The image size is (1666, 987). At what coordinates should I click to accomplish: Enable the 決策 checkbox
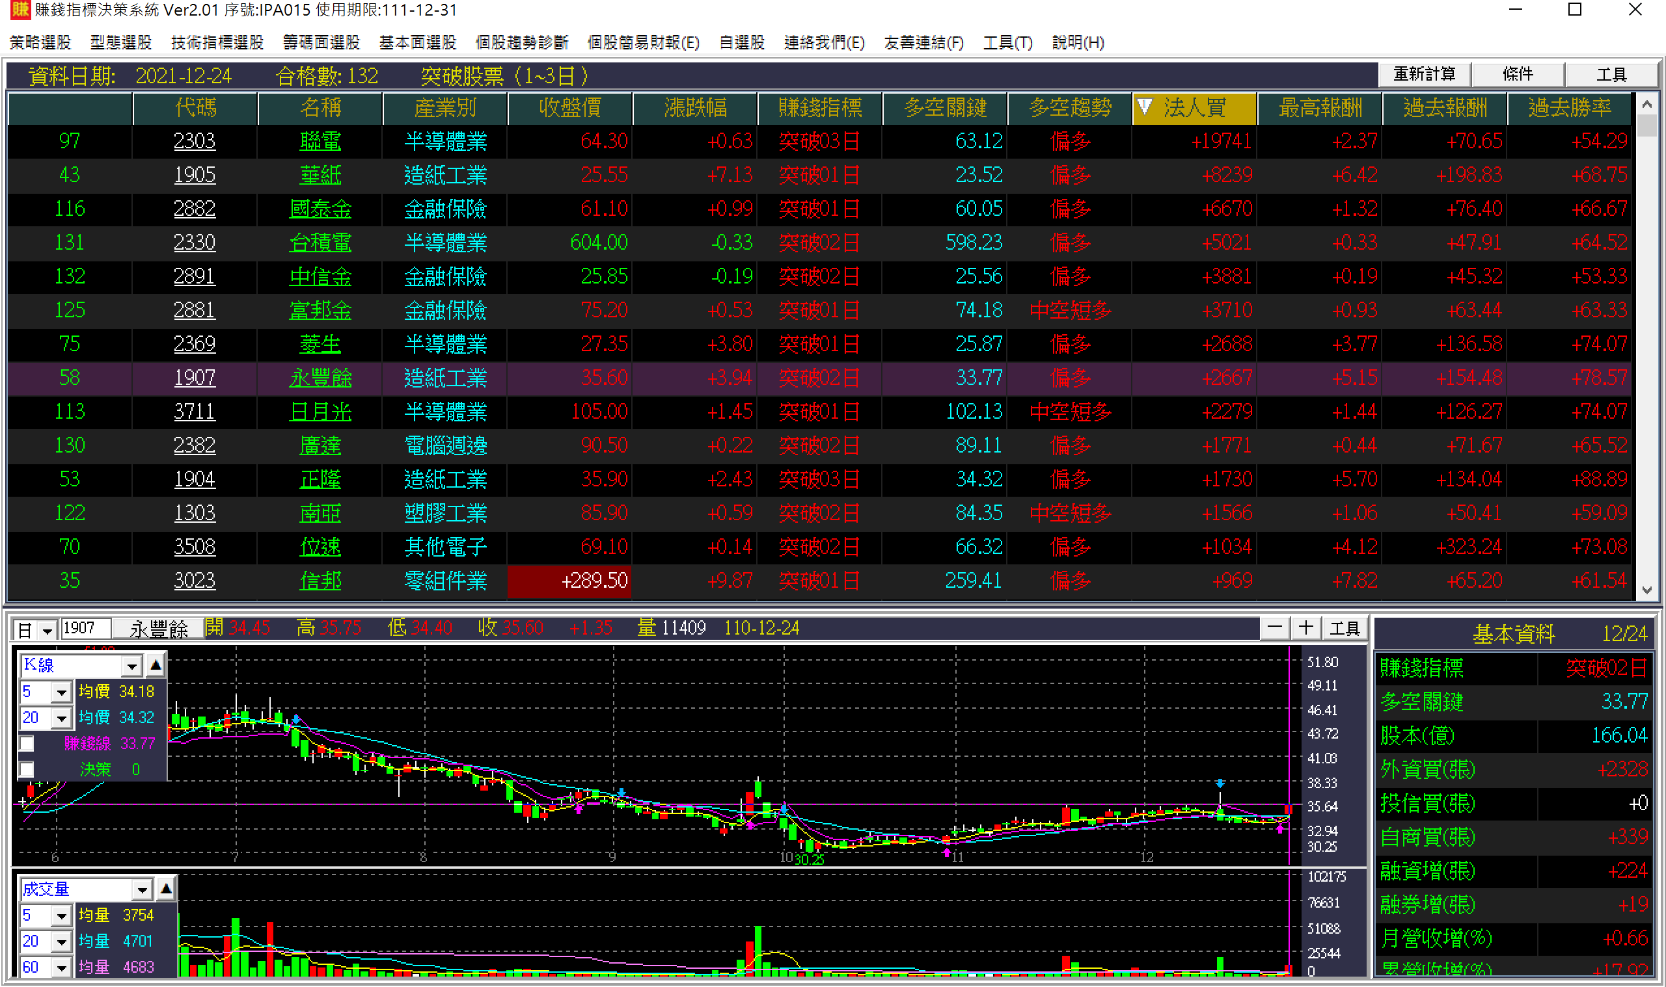tap(27, 770)
